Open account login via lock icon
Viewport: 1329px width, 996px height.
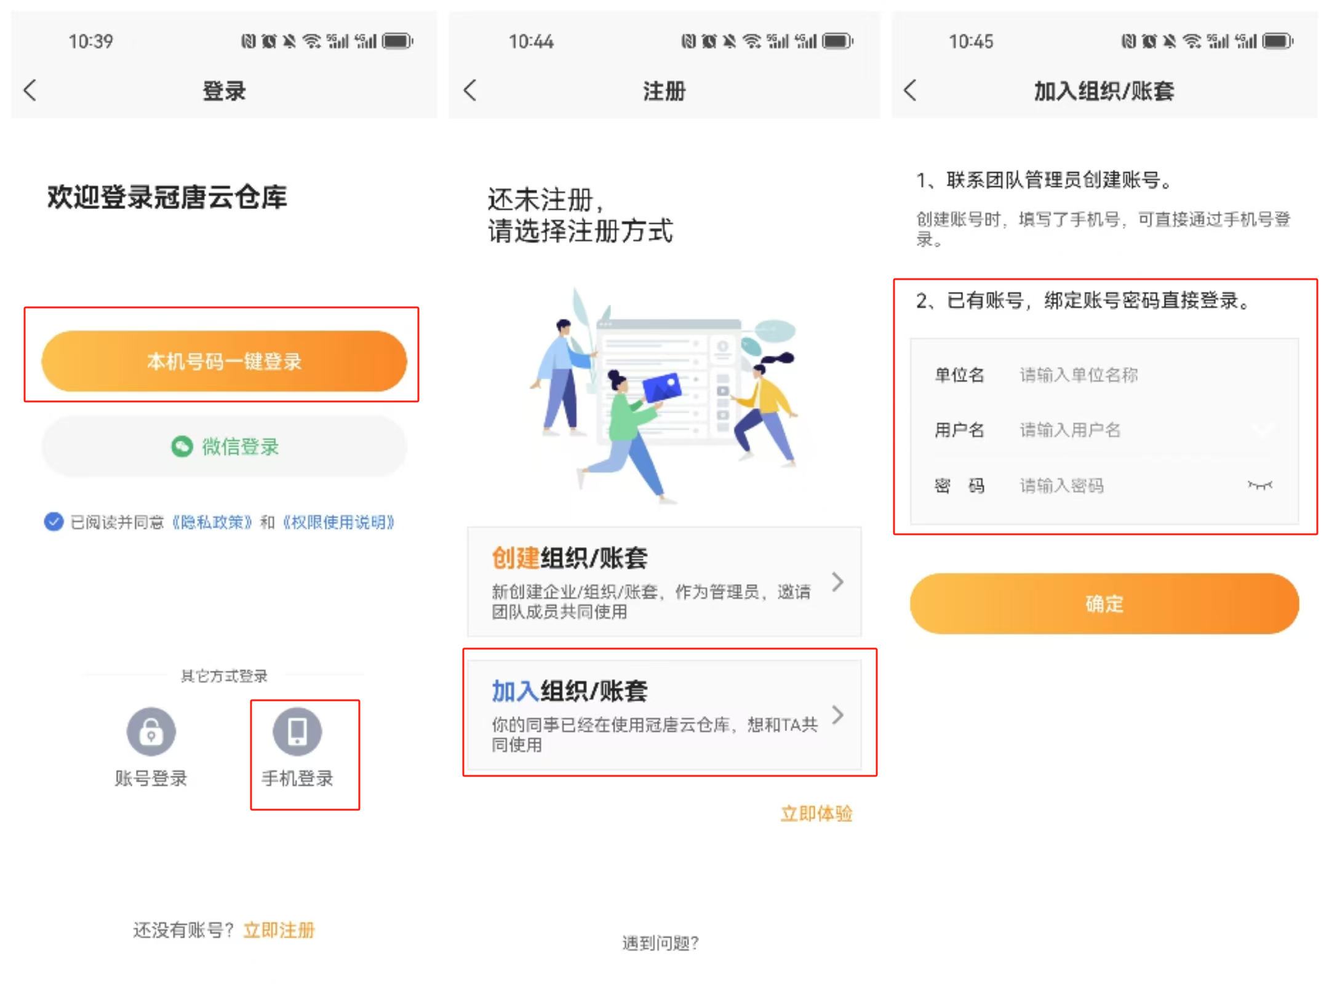pyautogui.click(x=151, y=732)
